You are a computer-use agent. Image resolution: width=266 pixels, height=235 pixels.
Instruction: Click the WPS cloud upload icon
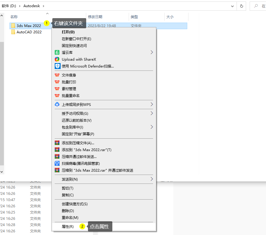[x=57, y=104]
